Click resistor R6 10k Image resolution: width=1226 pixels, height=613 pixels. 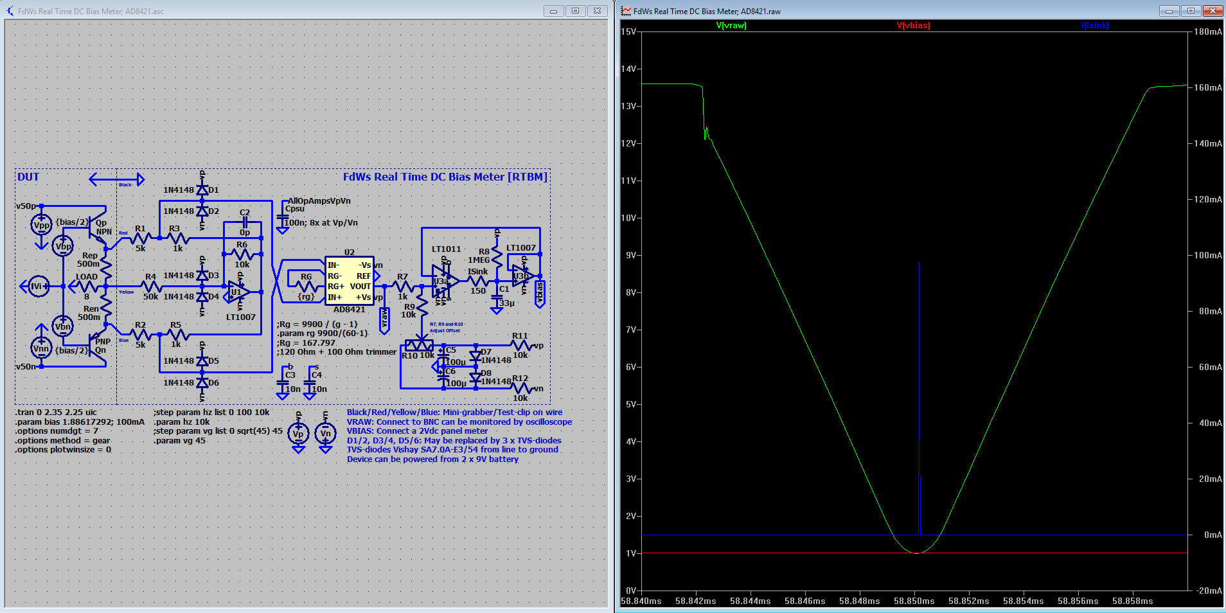242,254
